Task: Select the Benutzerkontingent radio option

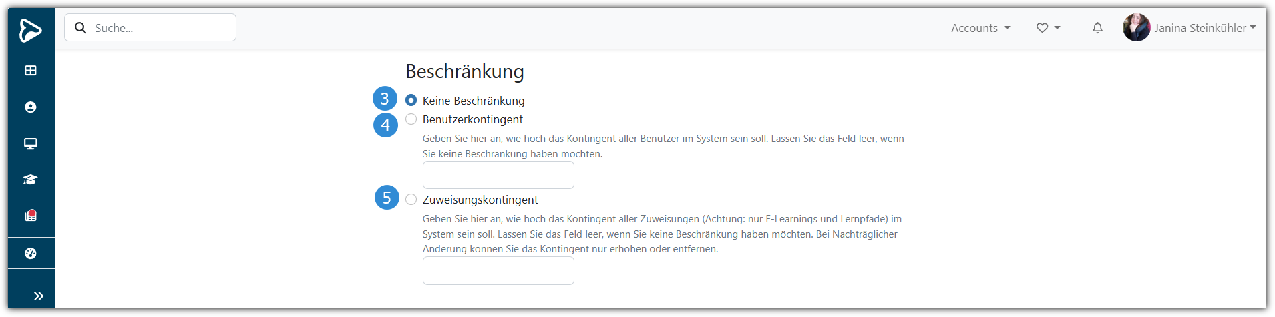Action: click(x=411, y=119)
